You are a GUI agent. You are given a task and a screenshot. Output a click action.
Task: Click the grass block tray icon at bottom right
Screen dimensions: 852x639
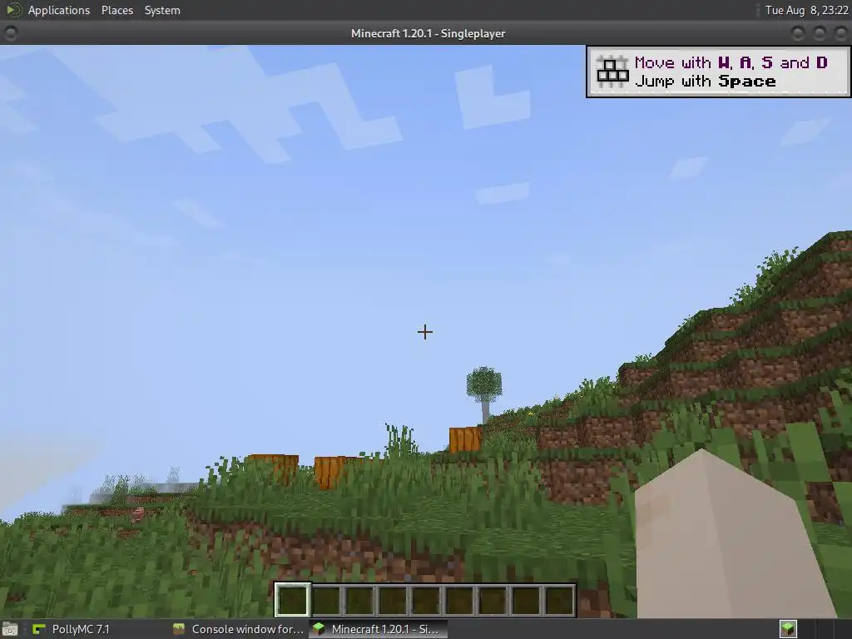(x=788, y=629)
